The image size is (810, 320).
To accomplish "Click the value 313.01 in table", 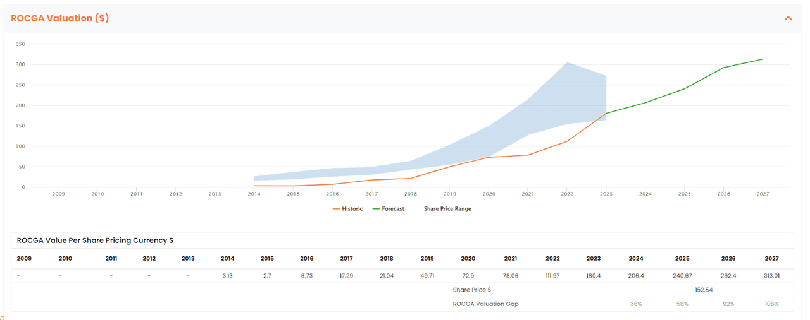I will tap(771, 276).
